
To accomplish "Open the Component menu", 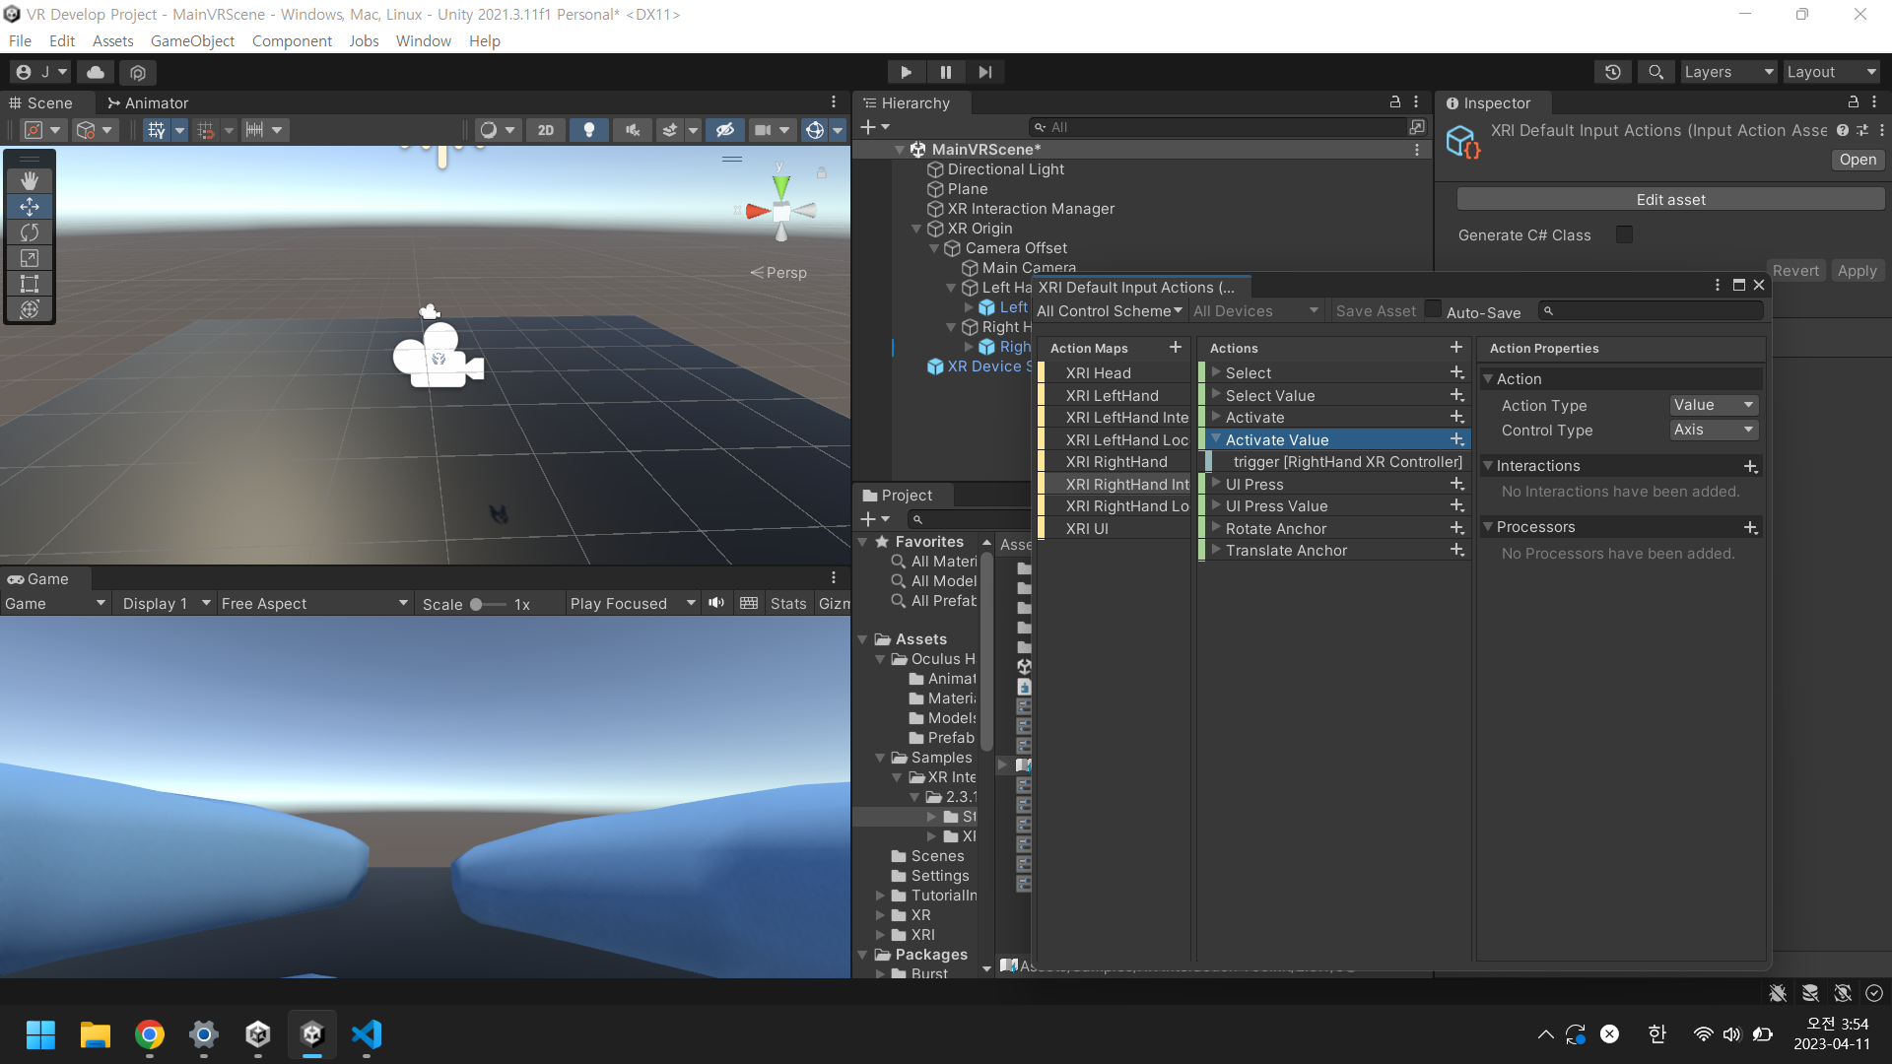I will coord(292,40).
